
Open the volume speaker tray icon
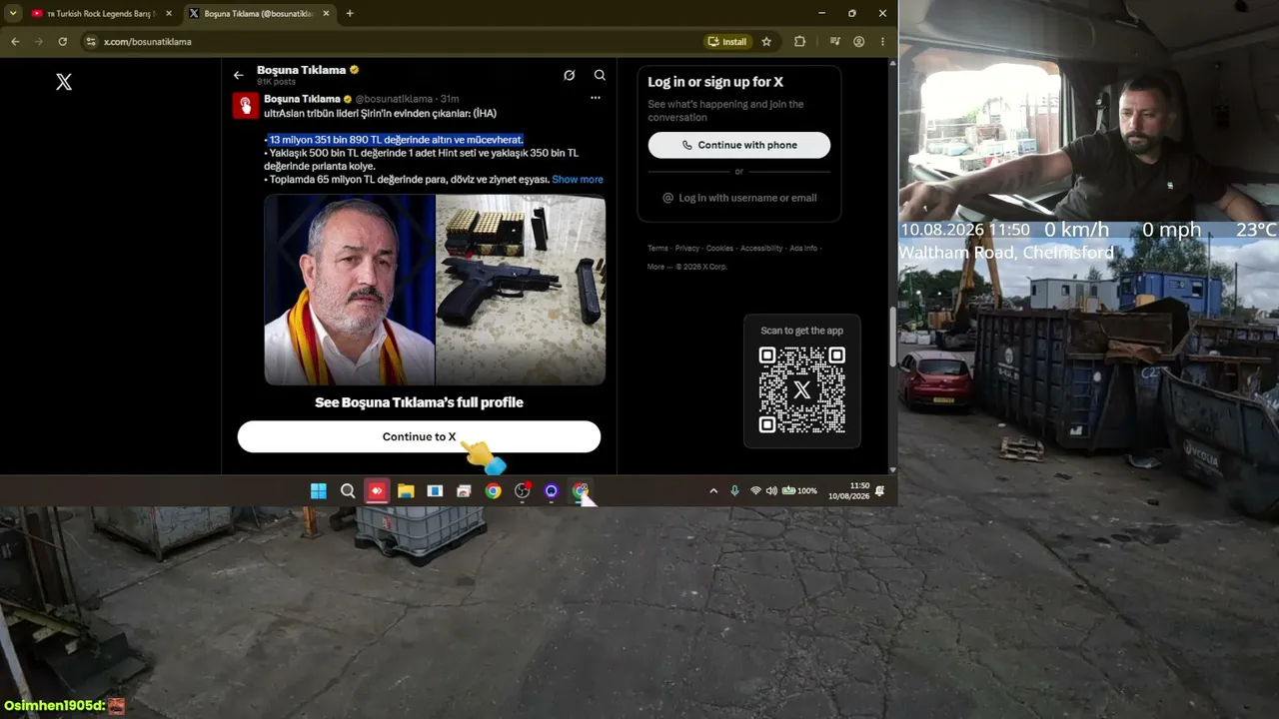click(771, 491)
